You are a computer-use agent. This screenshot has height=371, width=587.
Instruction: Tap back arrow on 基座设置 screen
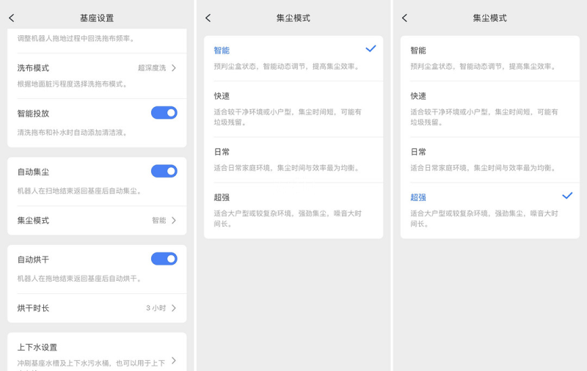click(11, 18)
